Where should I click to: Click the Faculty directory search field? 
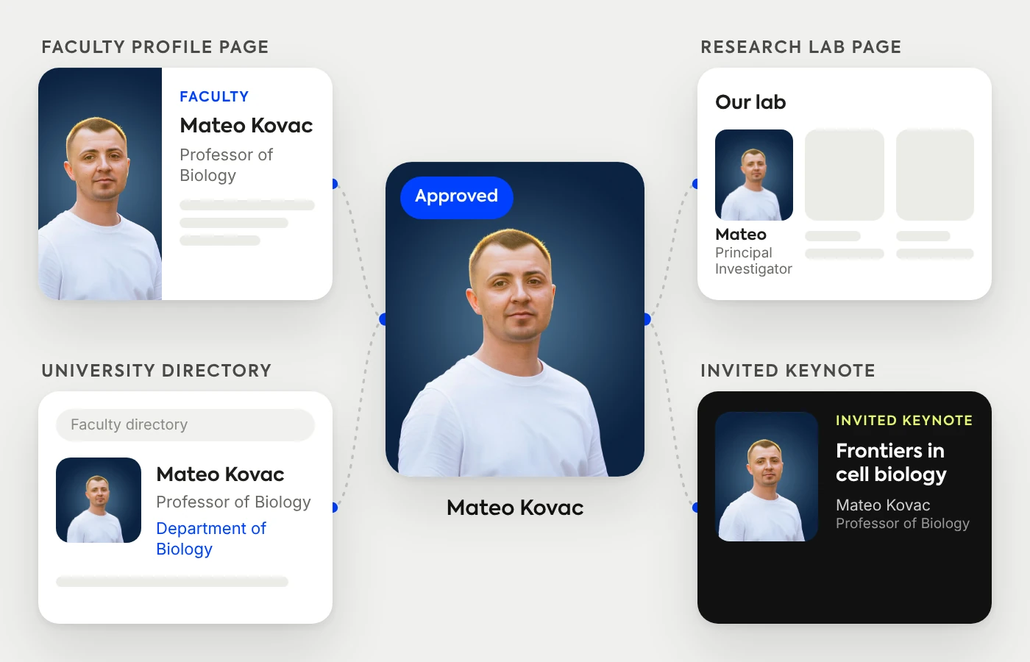(x=185, y=425)
